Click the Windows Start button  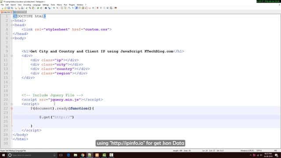pos(4,155)
